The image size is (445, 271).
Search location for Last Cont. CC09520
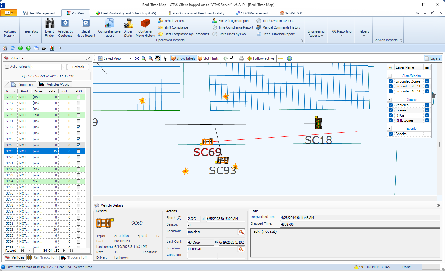[241, 249]
